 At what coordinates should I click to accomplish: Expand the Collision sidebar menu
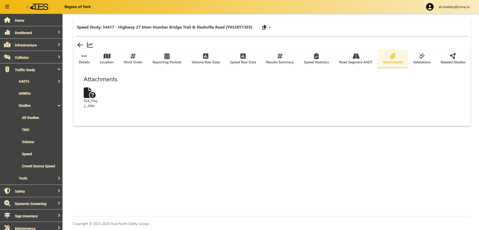(x=31, y=57)
